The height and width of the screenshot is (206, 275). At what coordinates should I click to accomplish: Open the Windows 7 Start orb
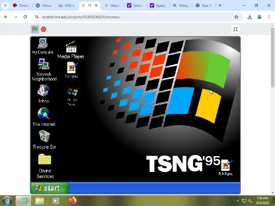point(7,201)
